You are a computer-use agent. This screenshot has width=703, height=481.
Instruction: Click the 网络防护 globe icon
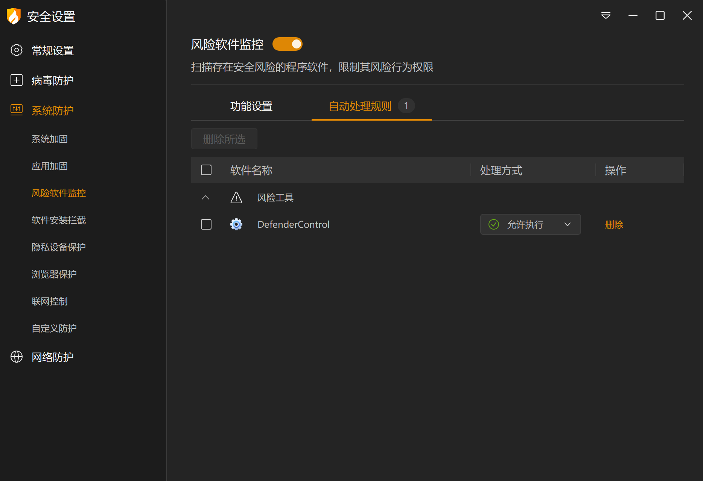(x=17, y=357)
